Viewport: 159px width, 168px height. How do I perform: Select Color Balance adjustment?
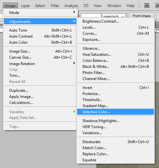click(x=116, y=61)
